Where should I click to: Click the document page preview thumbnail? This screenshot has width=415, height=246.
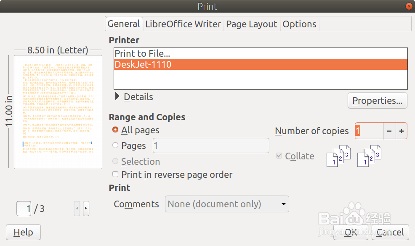click(x=58, y=112)
